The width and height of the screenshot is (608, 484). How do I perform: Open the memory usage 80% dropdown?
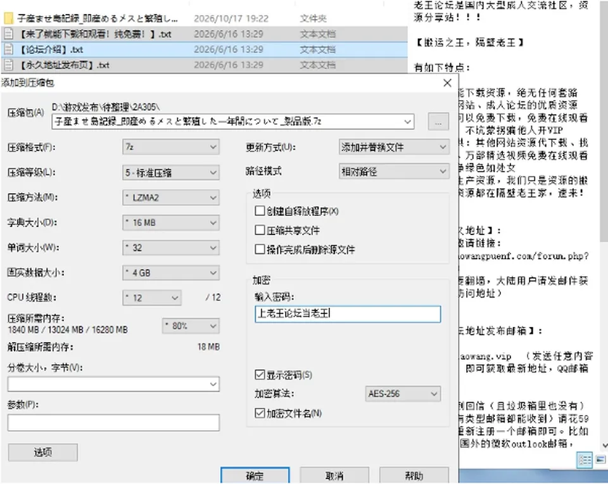(191, 326)
